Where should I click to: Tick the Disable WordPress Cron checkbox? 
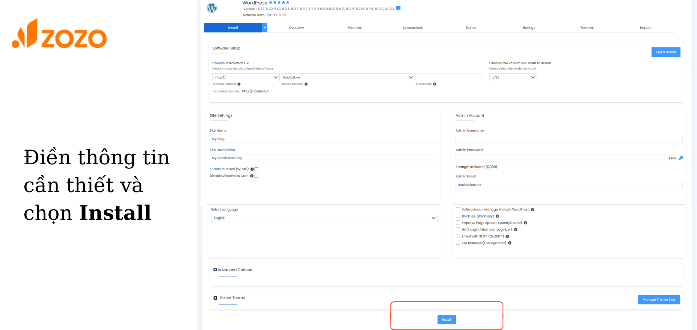coord(256,176)
